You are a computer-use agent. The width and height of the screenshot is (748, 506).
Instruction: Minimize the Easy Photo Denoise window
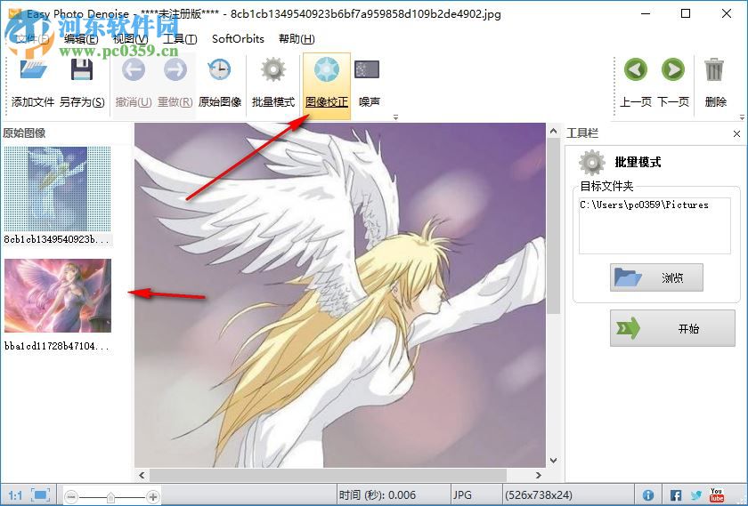(x=646, y=13)
